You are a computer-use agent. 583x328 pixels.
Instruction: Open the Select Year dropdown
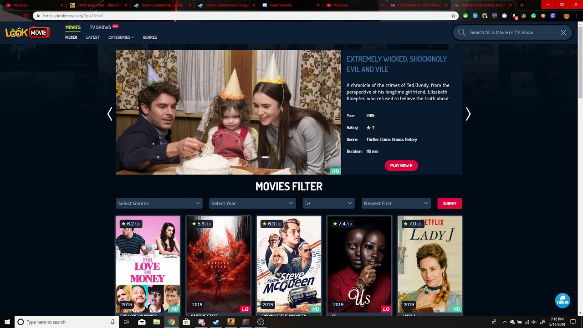pos(252,203)
